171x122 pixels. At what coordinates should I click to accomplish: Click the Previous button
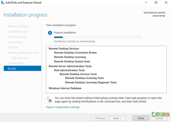point(99,118)
